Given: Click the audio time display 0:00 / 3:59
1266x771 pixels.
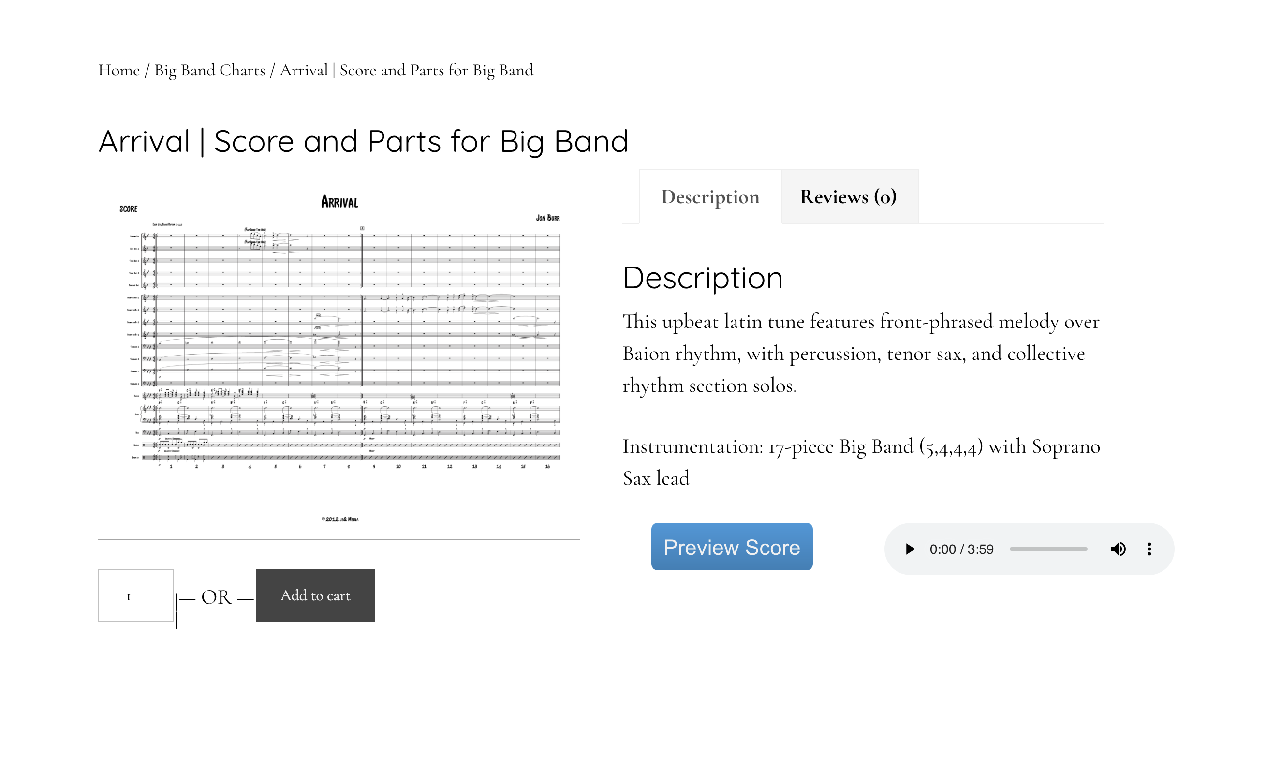Looking at the screenshot, I should (961, 549).
